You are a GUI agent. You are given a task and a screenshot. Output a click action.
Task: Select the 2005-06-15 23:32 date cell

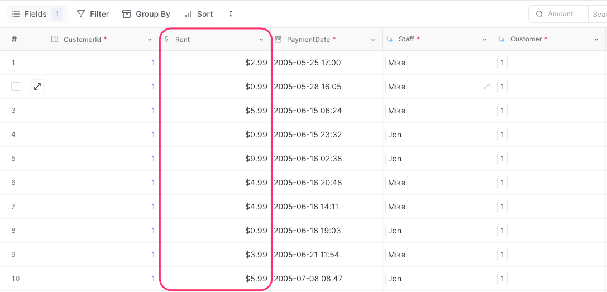coord(326,135)
